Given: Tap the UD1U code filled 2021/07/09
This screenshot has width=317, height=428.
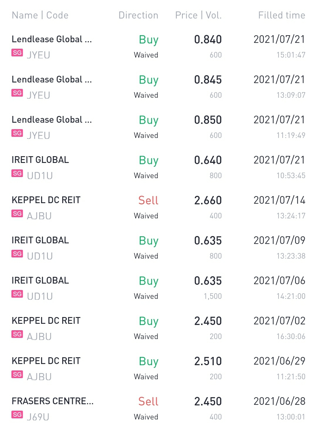Looking at the screenshot, I should [40, 256].
